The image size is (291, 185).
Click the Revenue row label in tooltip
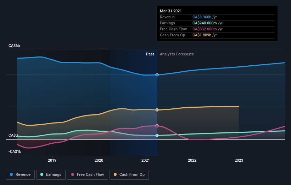tap(167, 17)
